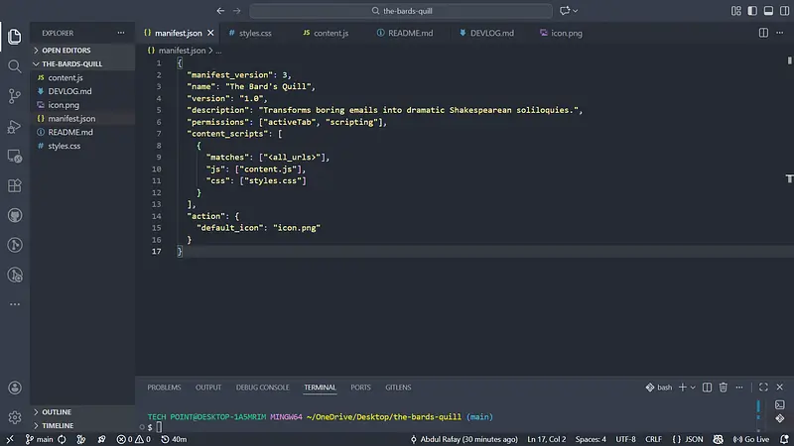This screenshot has height=446, width=794.
Task: Open the Search view in activity bar
Action: (x=15, y=66)
